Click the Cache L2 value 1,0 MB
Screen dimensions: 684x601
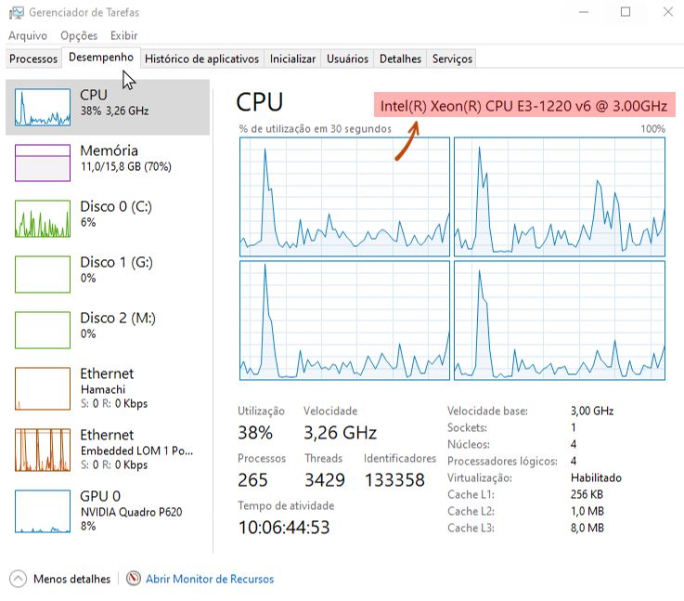pyautogui.click(x=587, y=511)
